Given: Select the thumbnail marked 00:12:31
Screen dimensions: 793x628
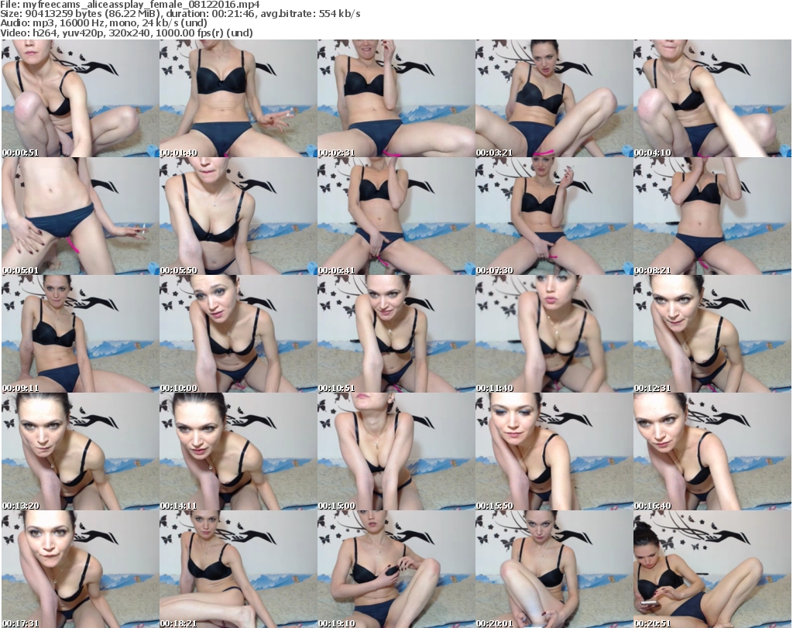Looking at the screenshot, I should 712,334.
